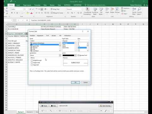Open the font Color dropdown arrow
Screen dimensions: 152x114
(75, 55)
